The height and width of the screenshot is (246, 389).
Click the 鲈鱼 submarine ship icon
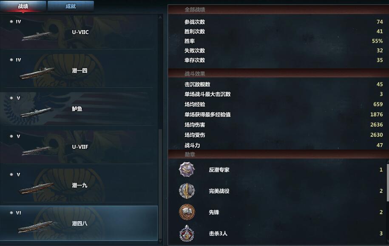(x=36, y=112)
